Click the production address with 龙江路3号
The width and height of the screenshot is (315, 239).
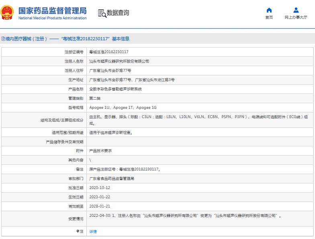pos(132,80)
